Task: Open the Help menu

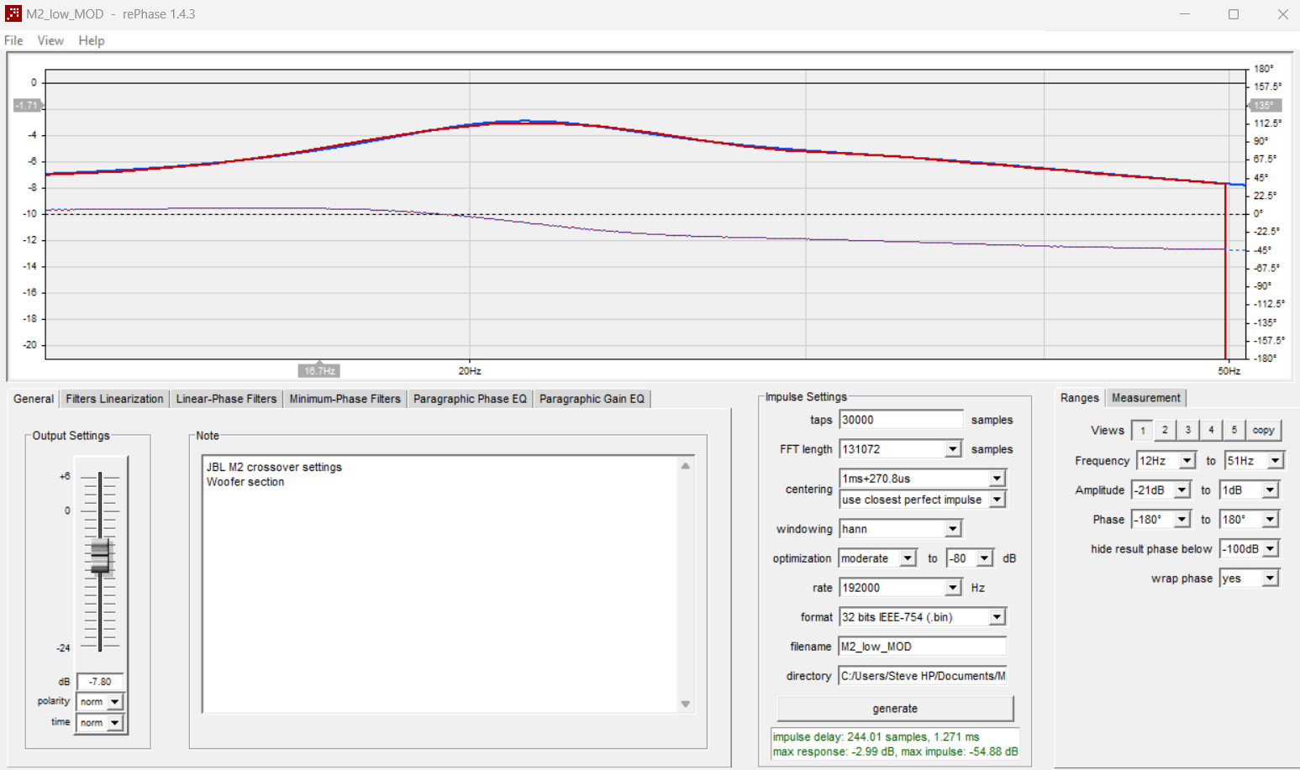Action: (x=92, y=40)
